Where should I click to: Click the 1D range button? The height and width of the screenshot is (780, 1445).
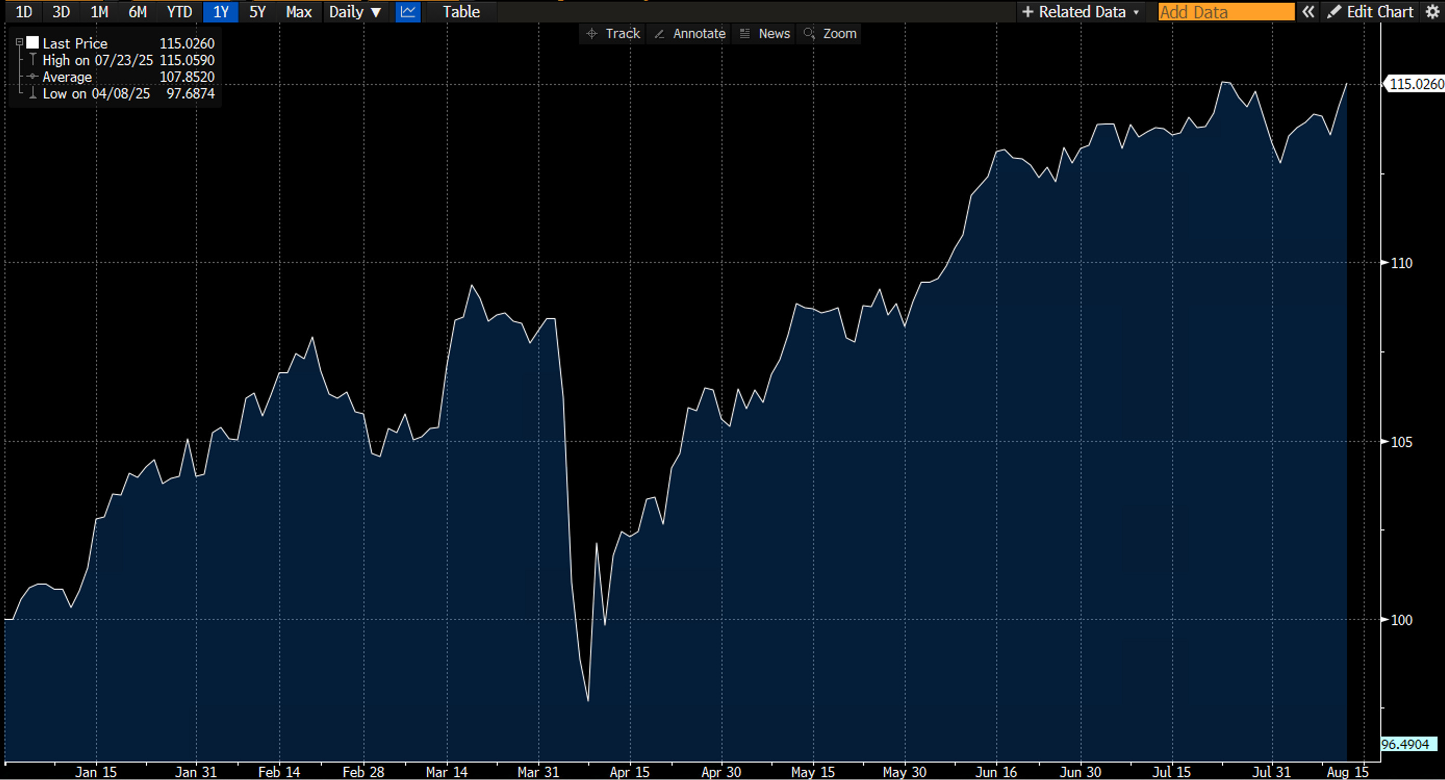coord(23,12)
